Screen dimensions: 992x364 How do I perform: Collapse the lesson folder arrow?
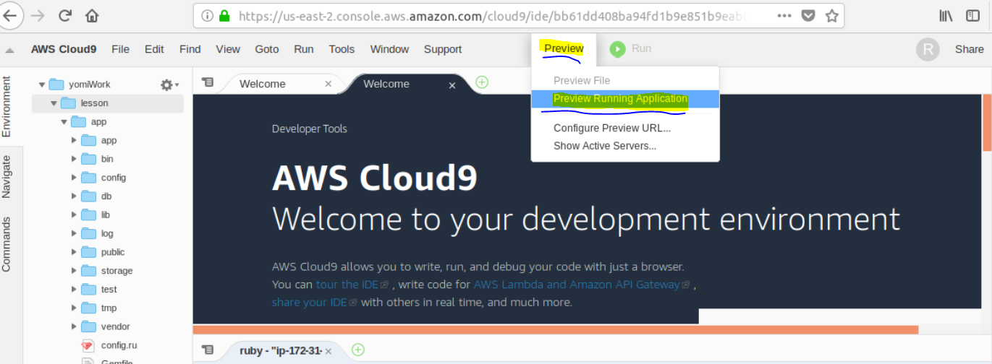pyautogui.click(x=54, y=103)
